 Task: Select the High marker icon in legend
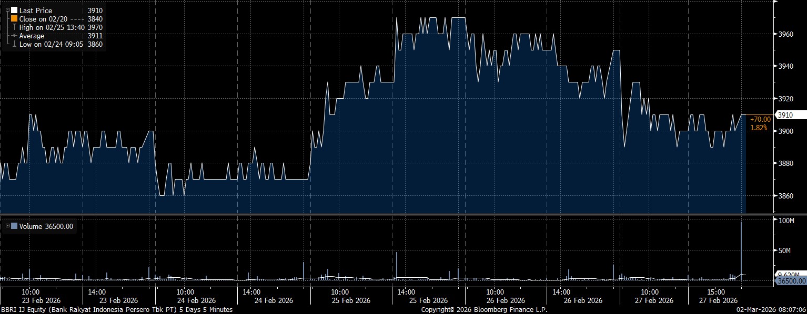(x=14, y=27)
